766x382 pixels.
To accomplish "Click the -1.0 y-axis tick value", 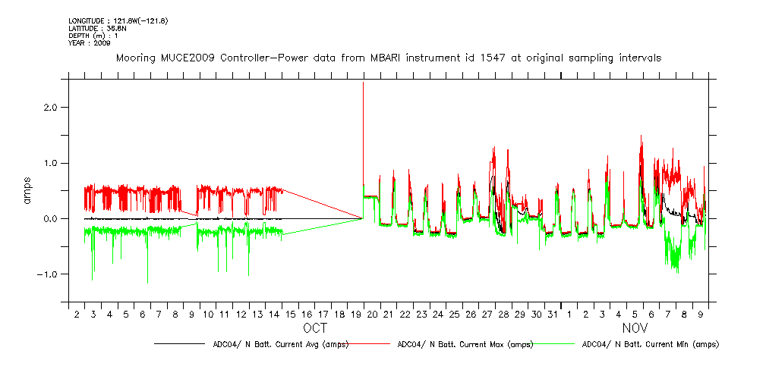I will [49, 274].
